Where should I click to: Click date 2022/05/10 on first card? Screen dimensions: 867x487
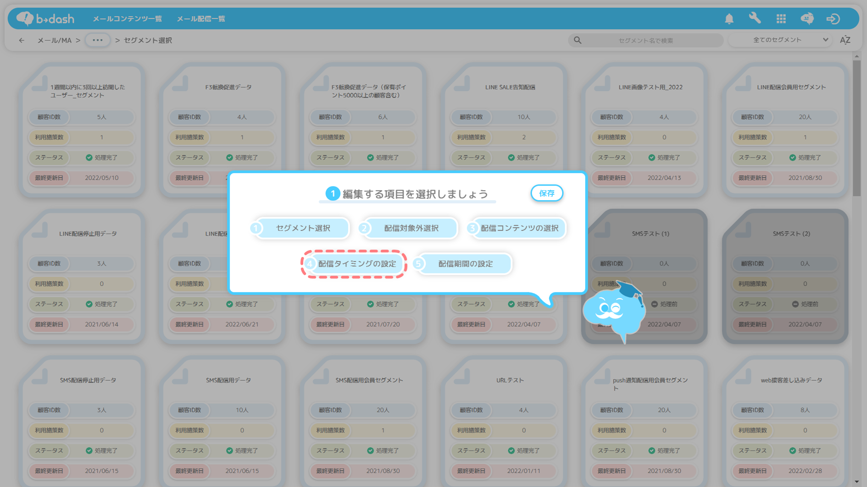[x=101, y=178]
